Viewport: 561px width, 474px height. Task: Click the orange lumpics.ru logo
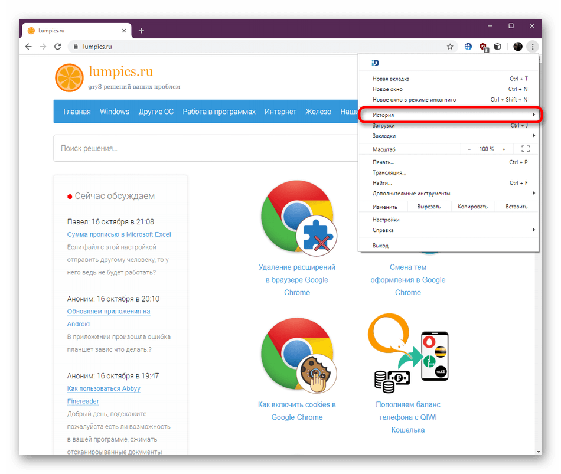[x=70, y=78]
